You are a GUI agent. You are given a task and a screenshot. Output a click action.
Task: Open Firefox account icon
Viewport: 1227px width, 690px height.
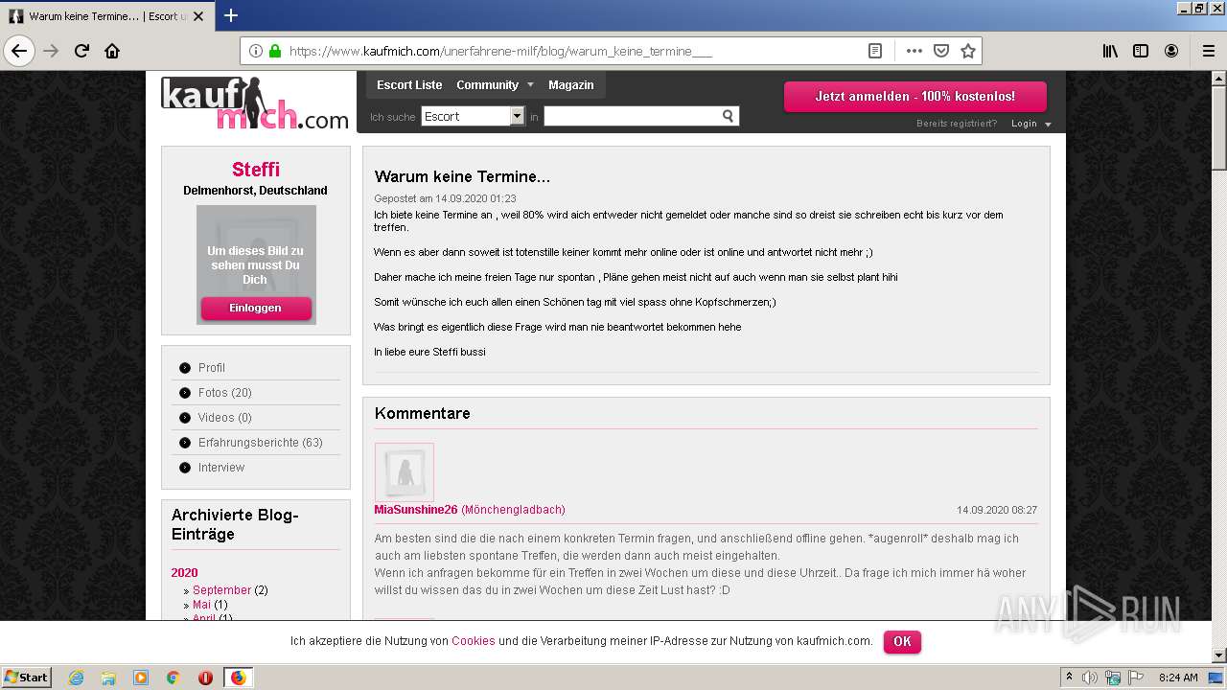[x=1171, y=51]
